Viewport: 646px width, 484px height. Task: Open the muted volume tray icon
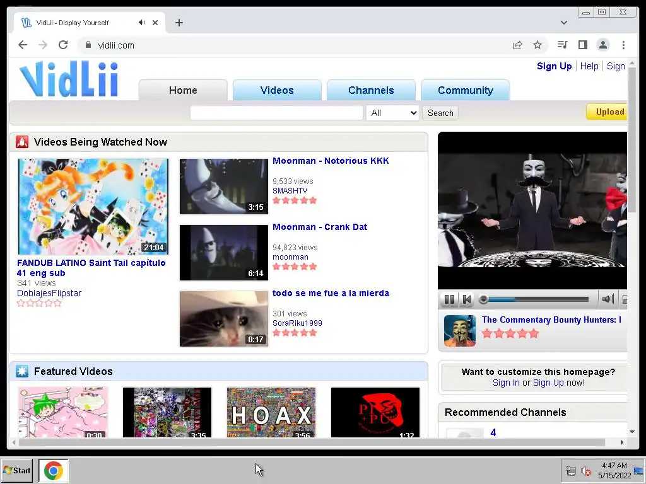[585, 471]
